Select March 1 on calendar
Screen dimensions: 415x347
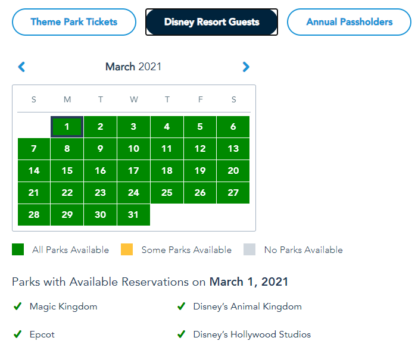coord(67,127)
